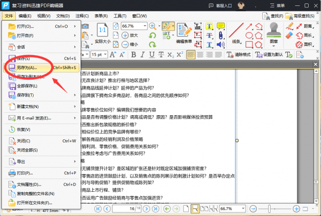The width and height of the screenshot is (321, 216).
Task: Click zoom slider minus button
Action: pos(253,209)
